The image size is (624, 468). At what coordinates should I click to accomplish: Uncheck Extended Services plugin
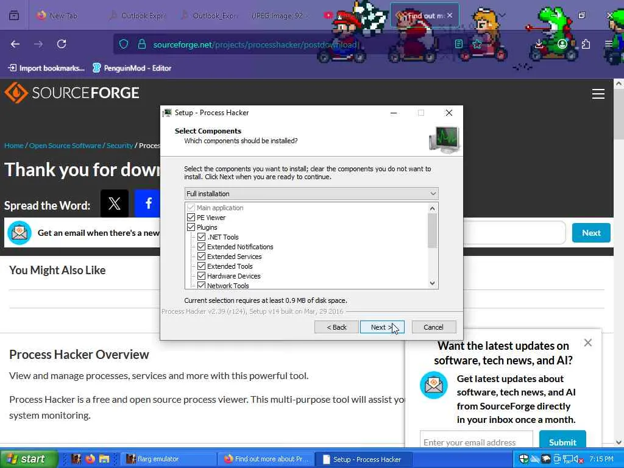point(201,257)
